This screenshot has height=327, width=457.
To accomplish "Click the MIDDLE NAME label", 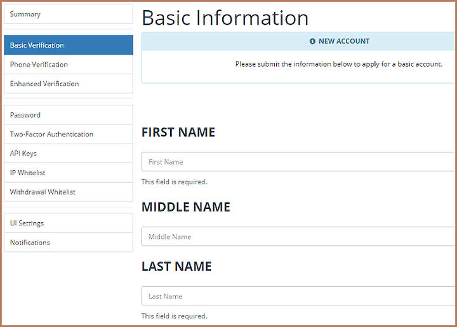I will point(185,207).
